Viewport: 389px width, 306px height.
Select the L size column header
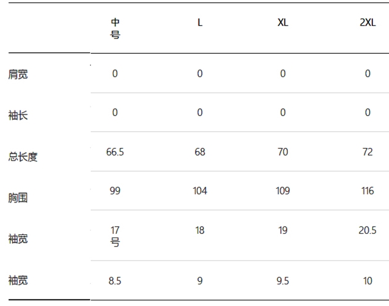[200, 23]
